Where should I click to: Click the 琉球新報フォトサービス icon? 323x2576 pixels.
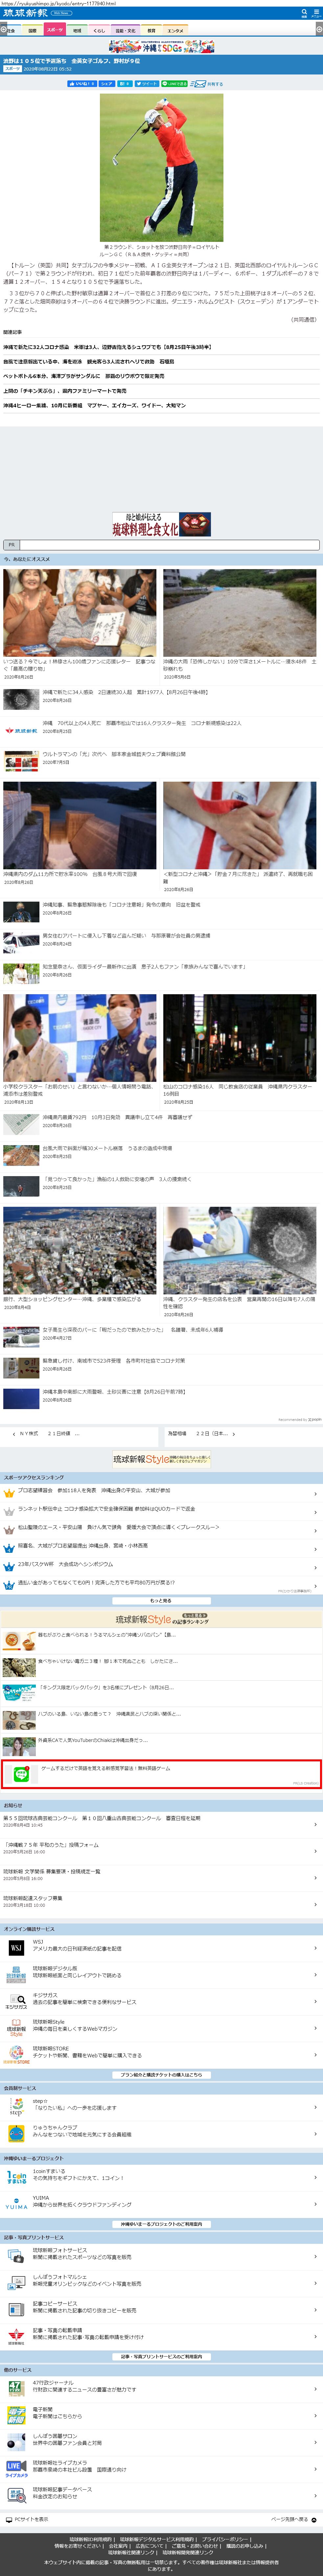[16, 2256]
